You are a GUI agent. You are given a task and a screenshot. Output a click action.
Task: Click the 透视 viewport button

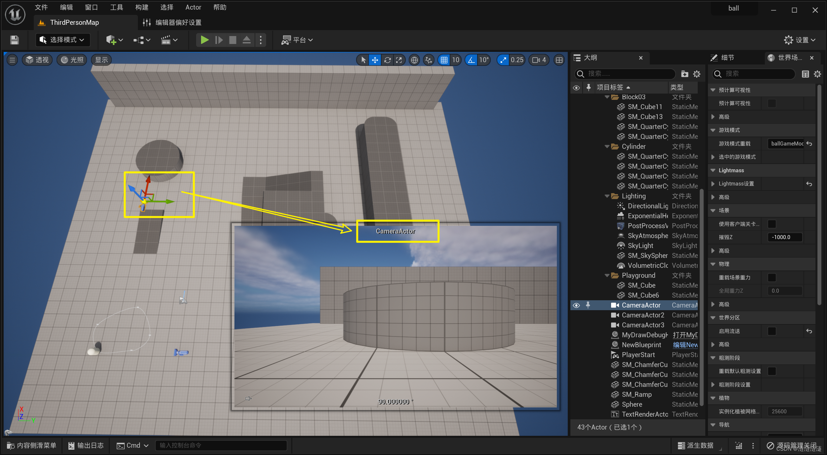click(x=37, y=60)
